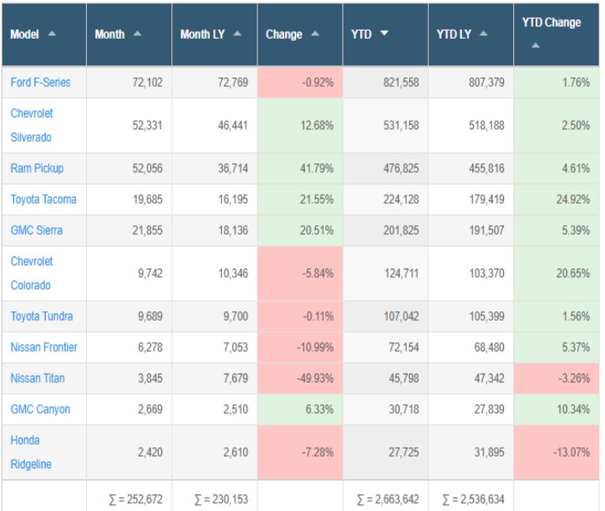The image size is (605, 511).
Task: Click the 9,700 Tundra Month LY cell
Action: click(215, 317)
